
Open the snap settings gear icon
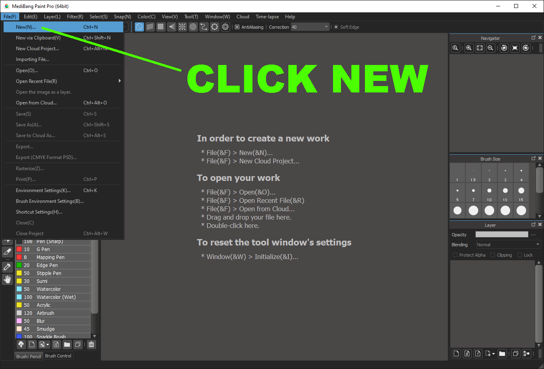click(x=225, y=27)
